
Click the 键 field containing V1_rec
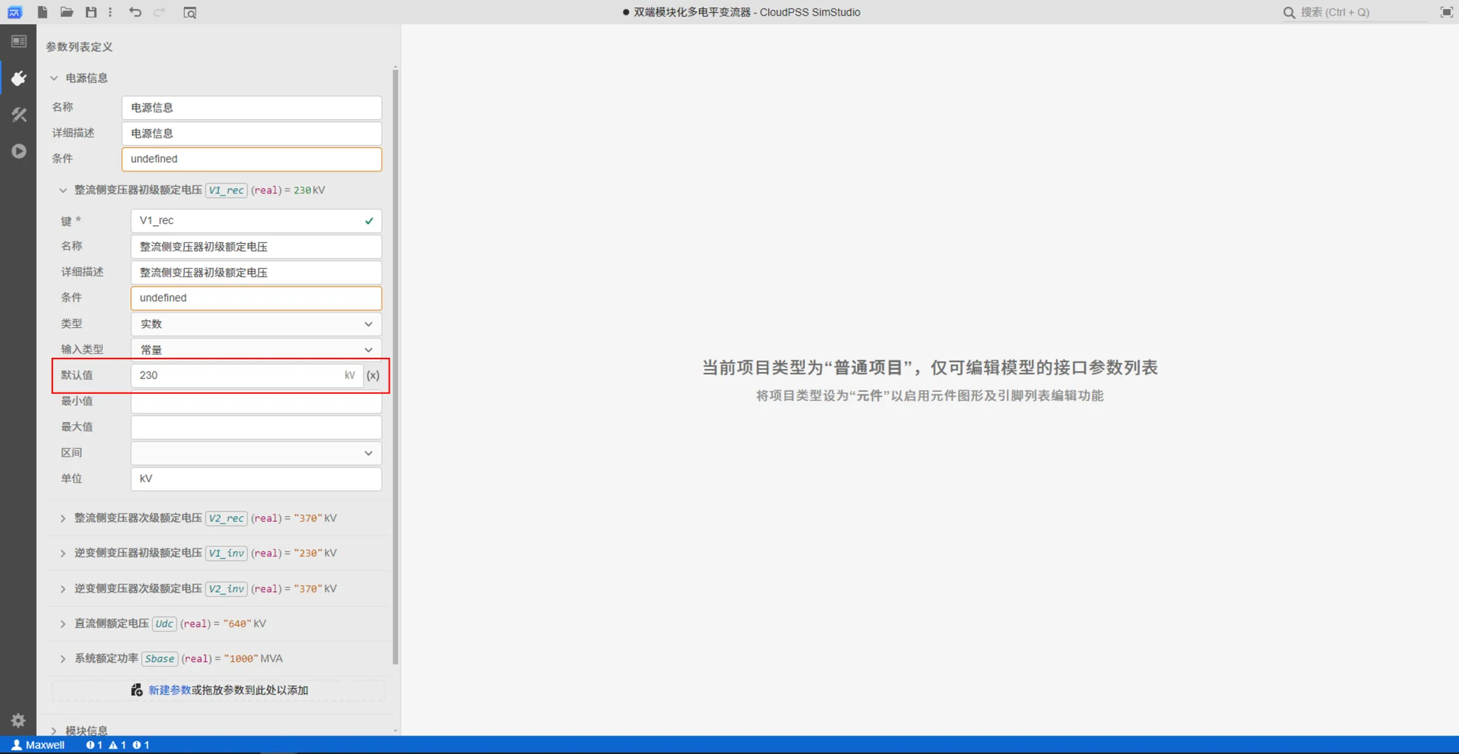[256, 221]
